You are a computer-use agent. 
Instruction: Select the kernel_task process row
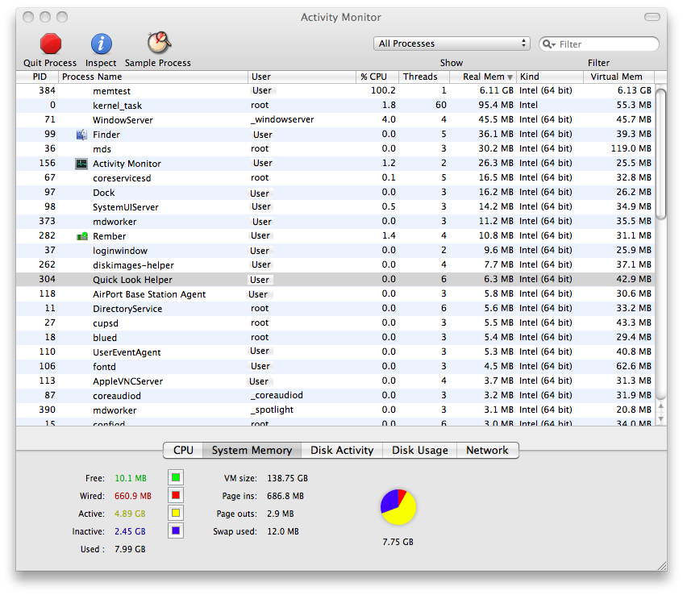pyautogui.click(x=335, y=106)
